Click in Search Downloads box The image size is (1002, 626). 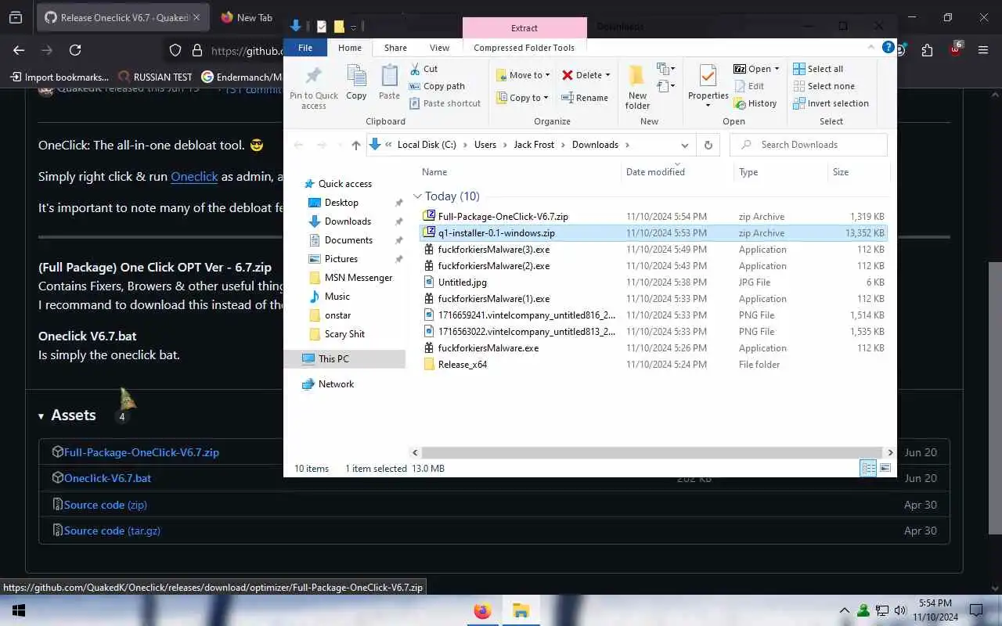click(809, 145)
